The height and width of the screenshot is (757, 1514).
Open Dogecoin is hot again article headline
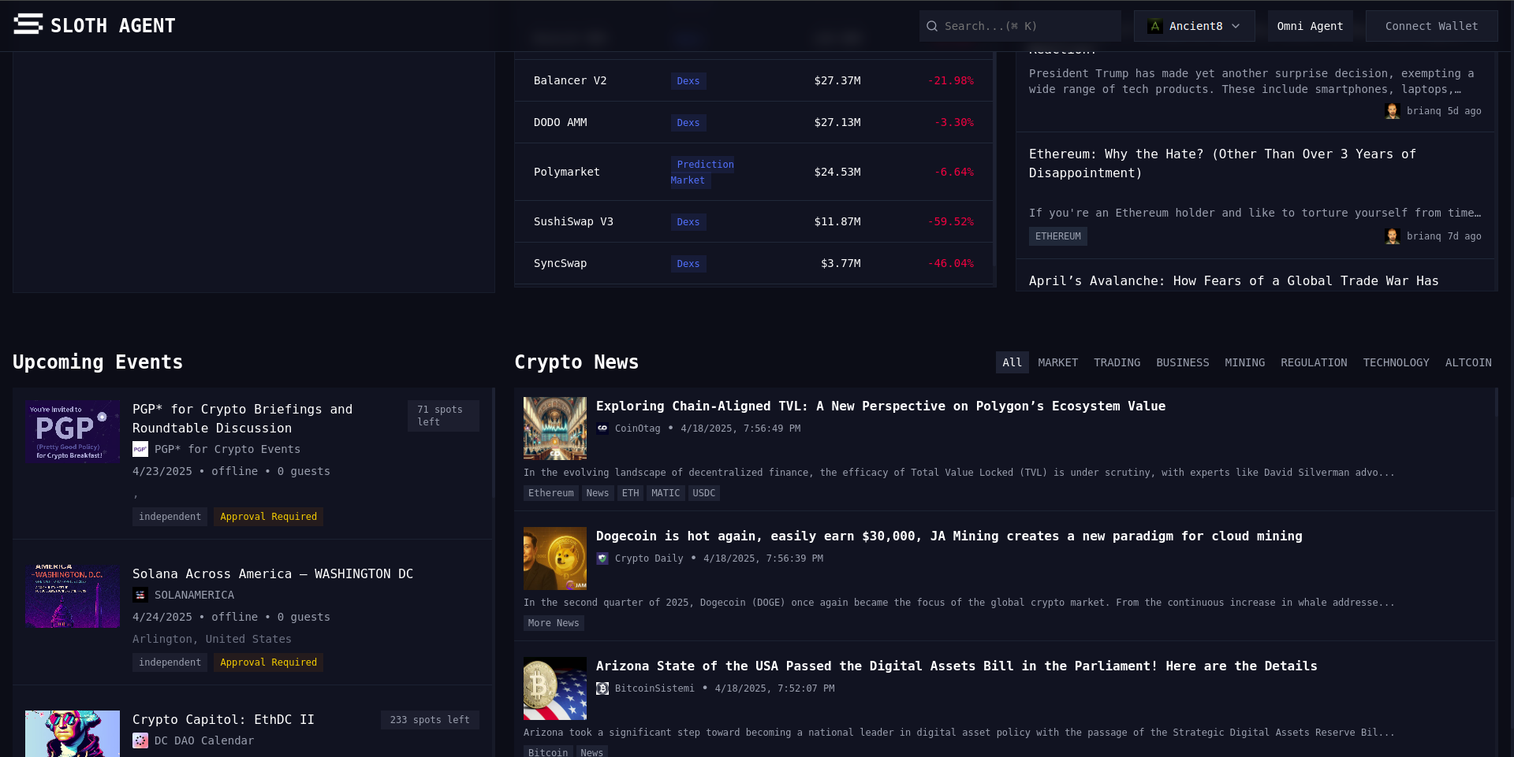tap(949, 536)
